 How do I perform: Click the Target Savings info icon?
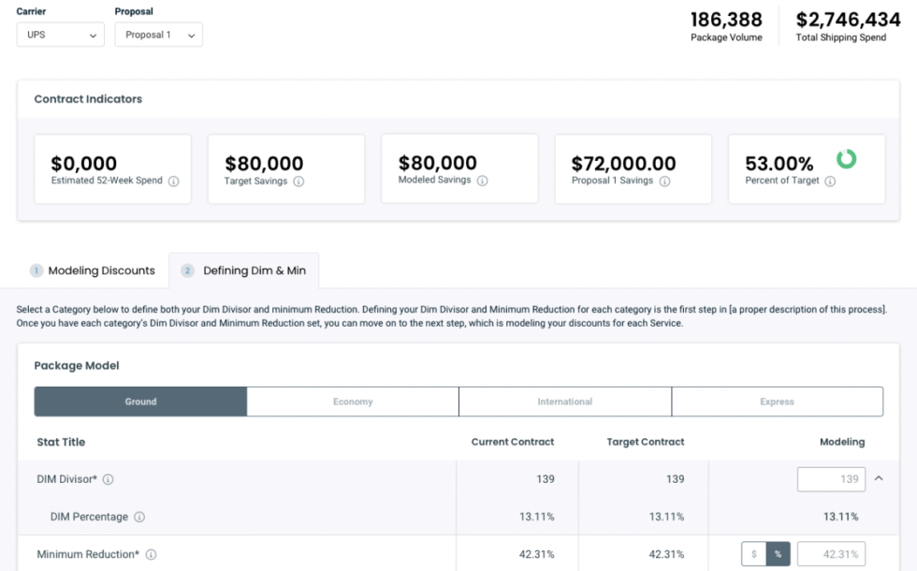point(298,182)
